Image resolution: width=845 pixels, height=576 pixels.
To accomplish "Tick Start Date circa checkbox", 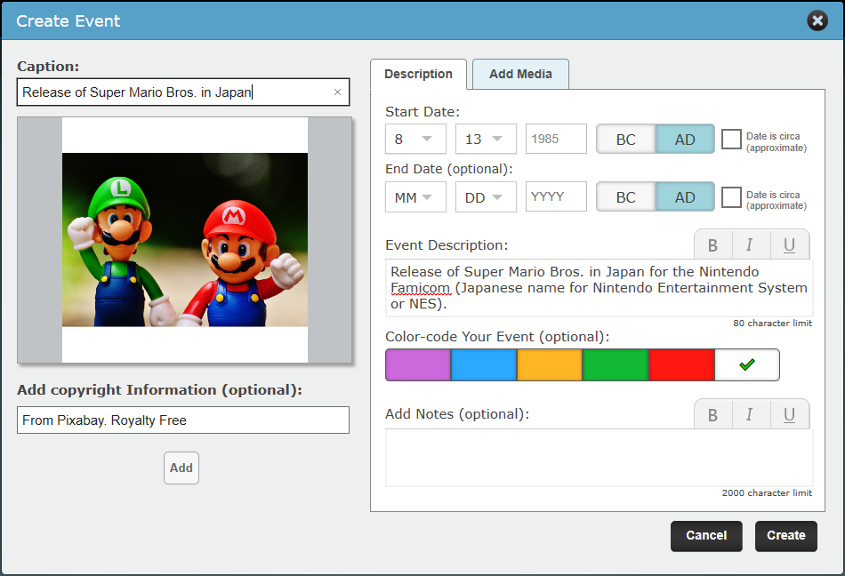I will 731,139.
